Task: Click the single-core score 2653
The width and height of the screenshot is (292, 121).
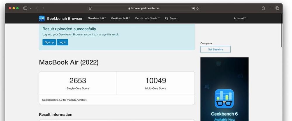Action: 78,81
